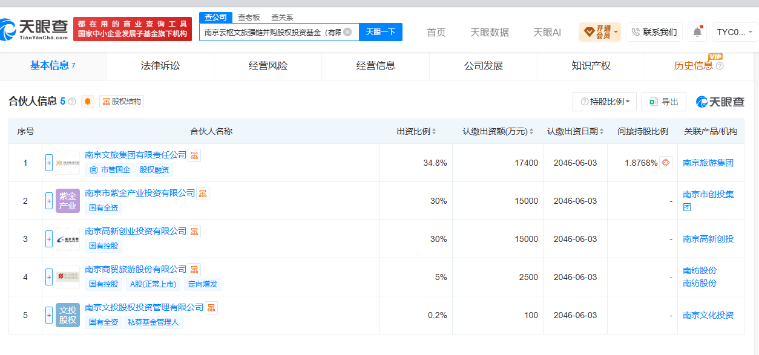Screen dimensions: 759x355
Task: Click the orange alert bell beside 合伙人信息
Action: tap(88, 102)
